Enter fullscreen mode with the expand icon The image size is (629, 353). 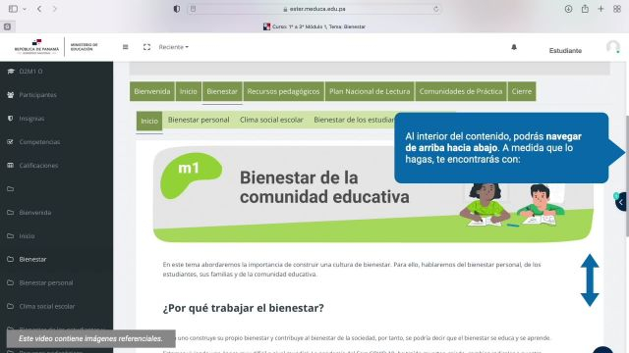(146, 47)
